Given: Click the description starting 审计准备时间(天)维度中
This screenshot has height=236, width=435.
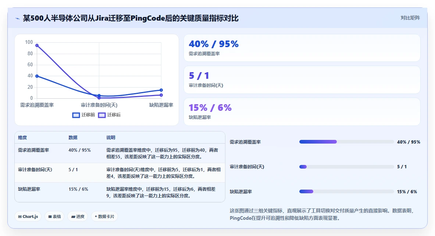Looking at the screenshot, I should pyautogui.click(x=163, y=173).
